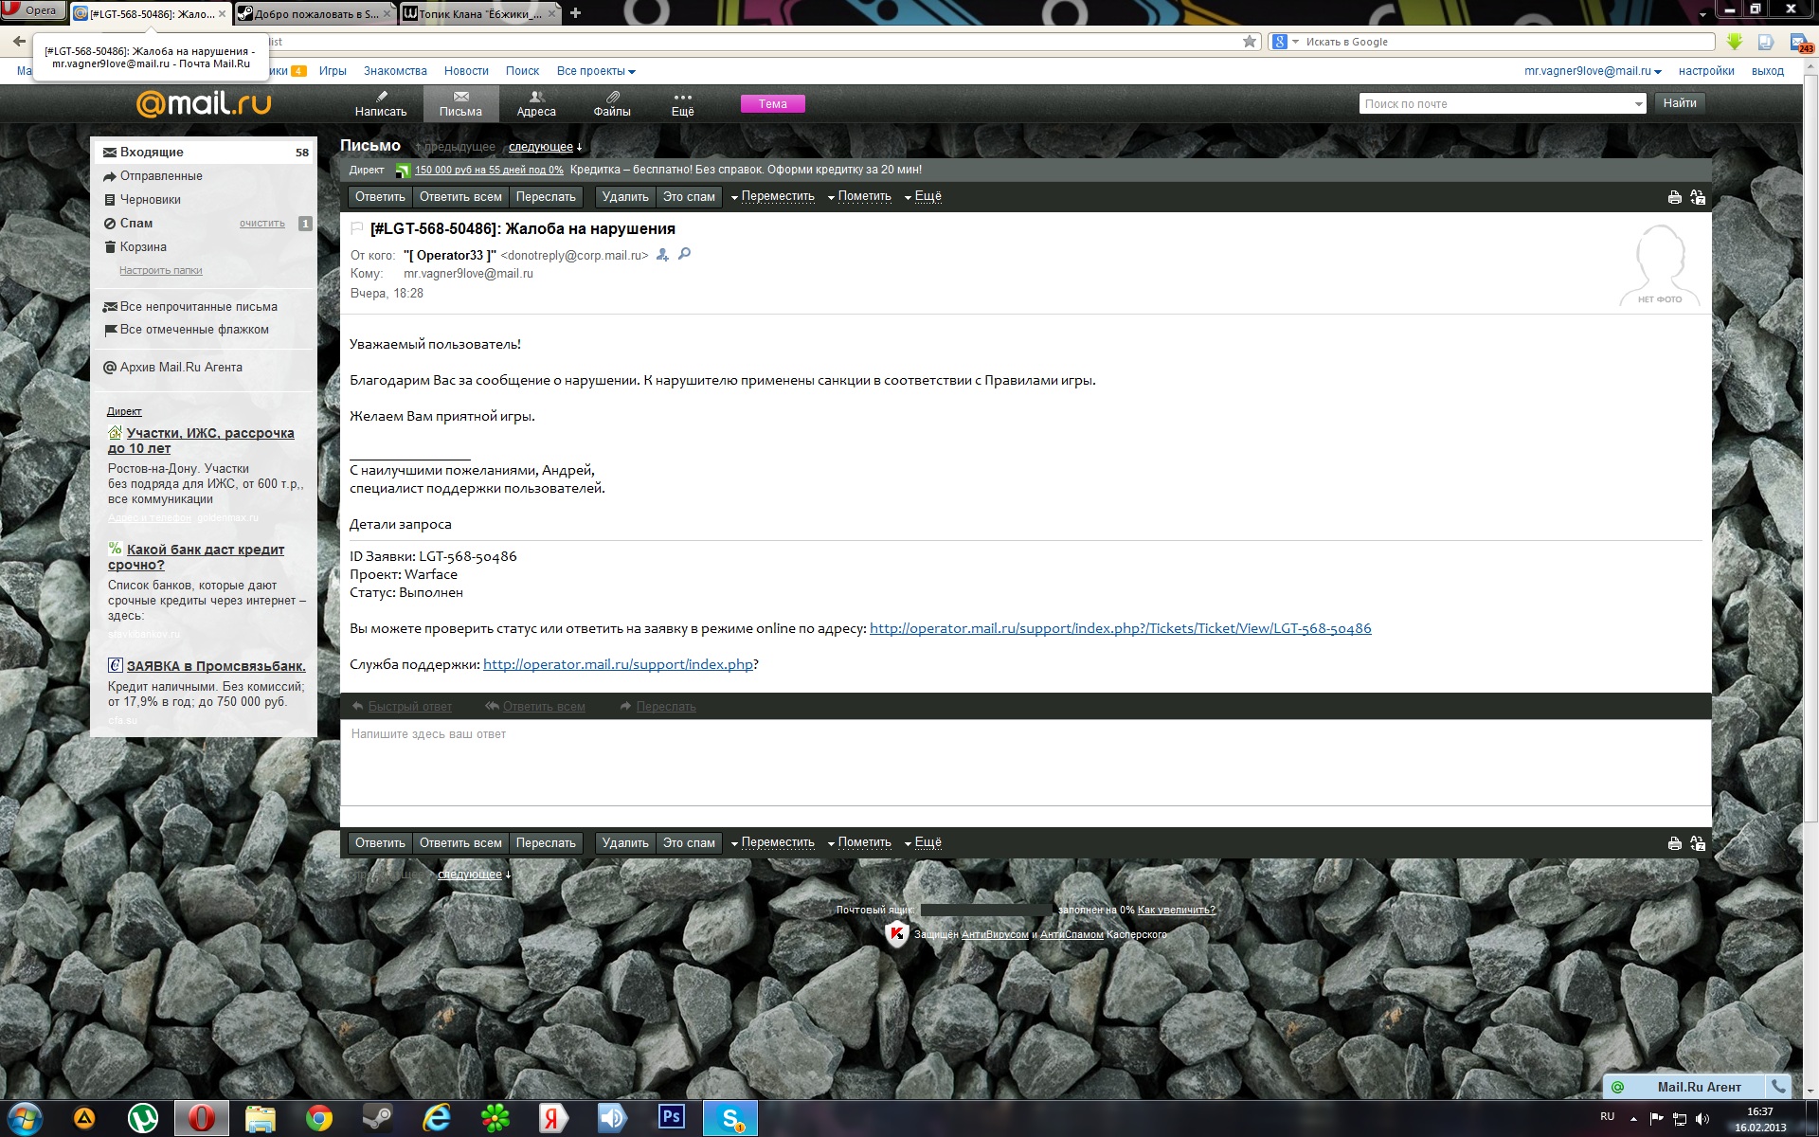The width and height of the screenshot is (1819, 1137).
Task: Click search-by-sender magnifier icon
Action: [684, 254]
